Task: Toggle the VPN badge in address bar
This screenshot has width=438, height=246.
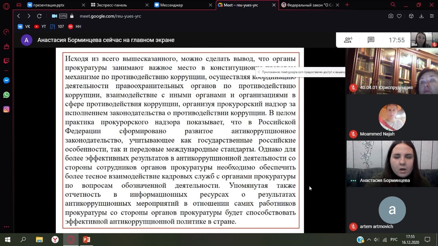Action: tap(63, 16)
